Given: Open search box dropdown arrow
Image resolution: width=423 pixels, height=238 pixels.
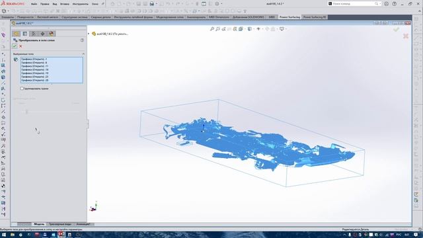Looking at the screenshot, I should tap(380, 4).
